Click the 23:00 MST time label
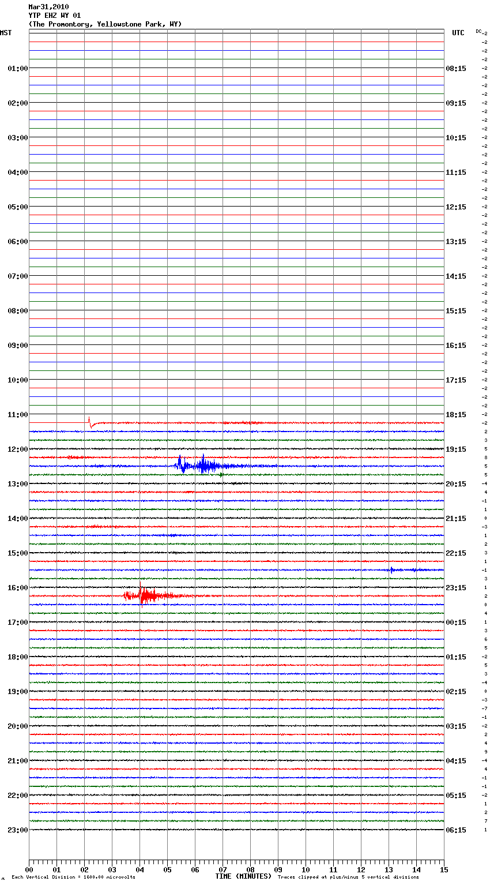The height and width of the screenshot is (885, 490). (x=18, y=830)
